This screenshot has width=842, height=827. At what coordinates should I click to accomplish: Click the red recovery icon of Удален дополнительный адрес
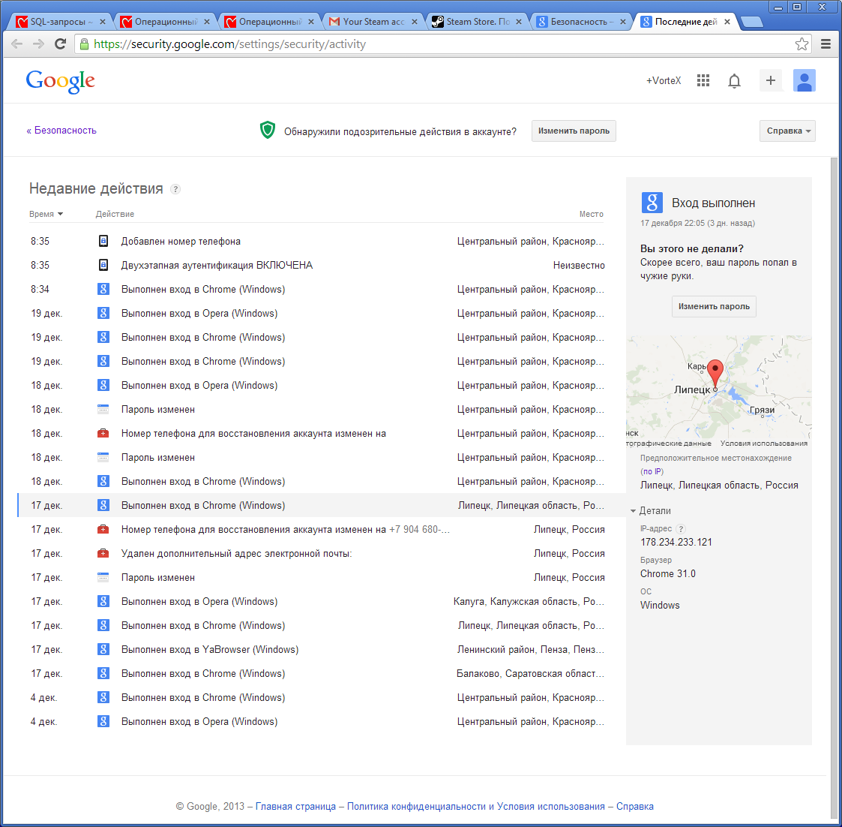coord(103,554)
